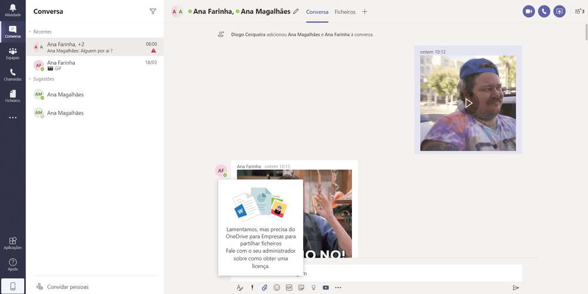Open the Ana Farinha, +2 chat
The image size is (588, 294).
click(x=95, y=47)
